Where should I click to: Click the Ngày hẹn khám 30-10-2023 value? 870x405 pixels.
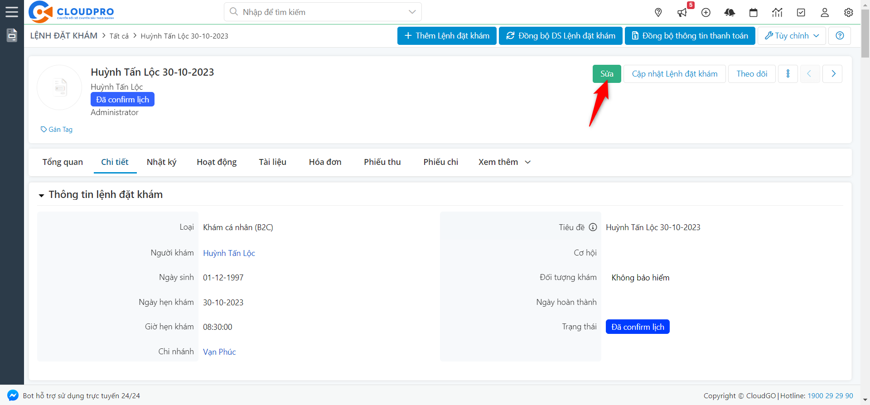pyautogui.click(x=223, y=303)
